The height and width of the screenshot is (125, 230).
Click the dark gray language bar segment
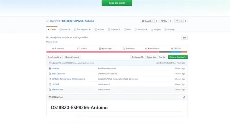(164, 52)
